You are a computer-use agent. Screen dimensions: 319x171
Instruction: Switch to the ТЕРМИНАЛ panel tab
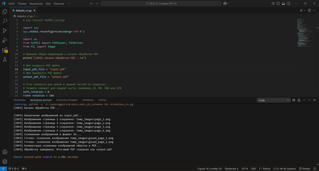point(87,100)
